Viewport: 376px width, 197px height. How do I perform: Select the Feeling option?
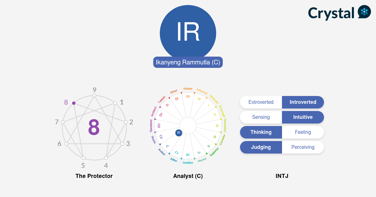point(303,132)
